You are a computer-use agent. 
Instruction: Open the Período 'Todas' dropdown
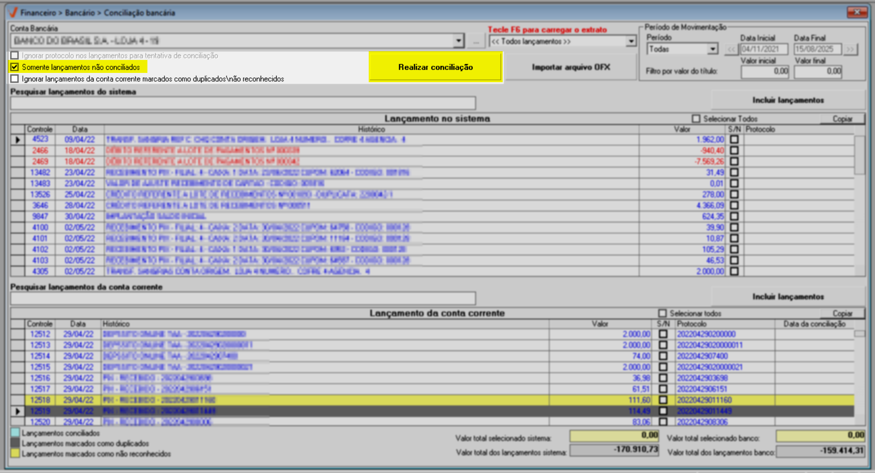pyautogui.click(x=713, y=49)
